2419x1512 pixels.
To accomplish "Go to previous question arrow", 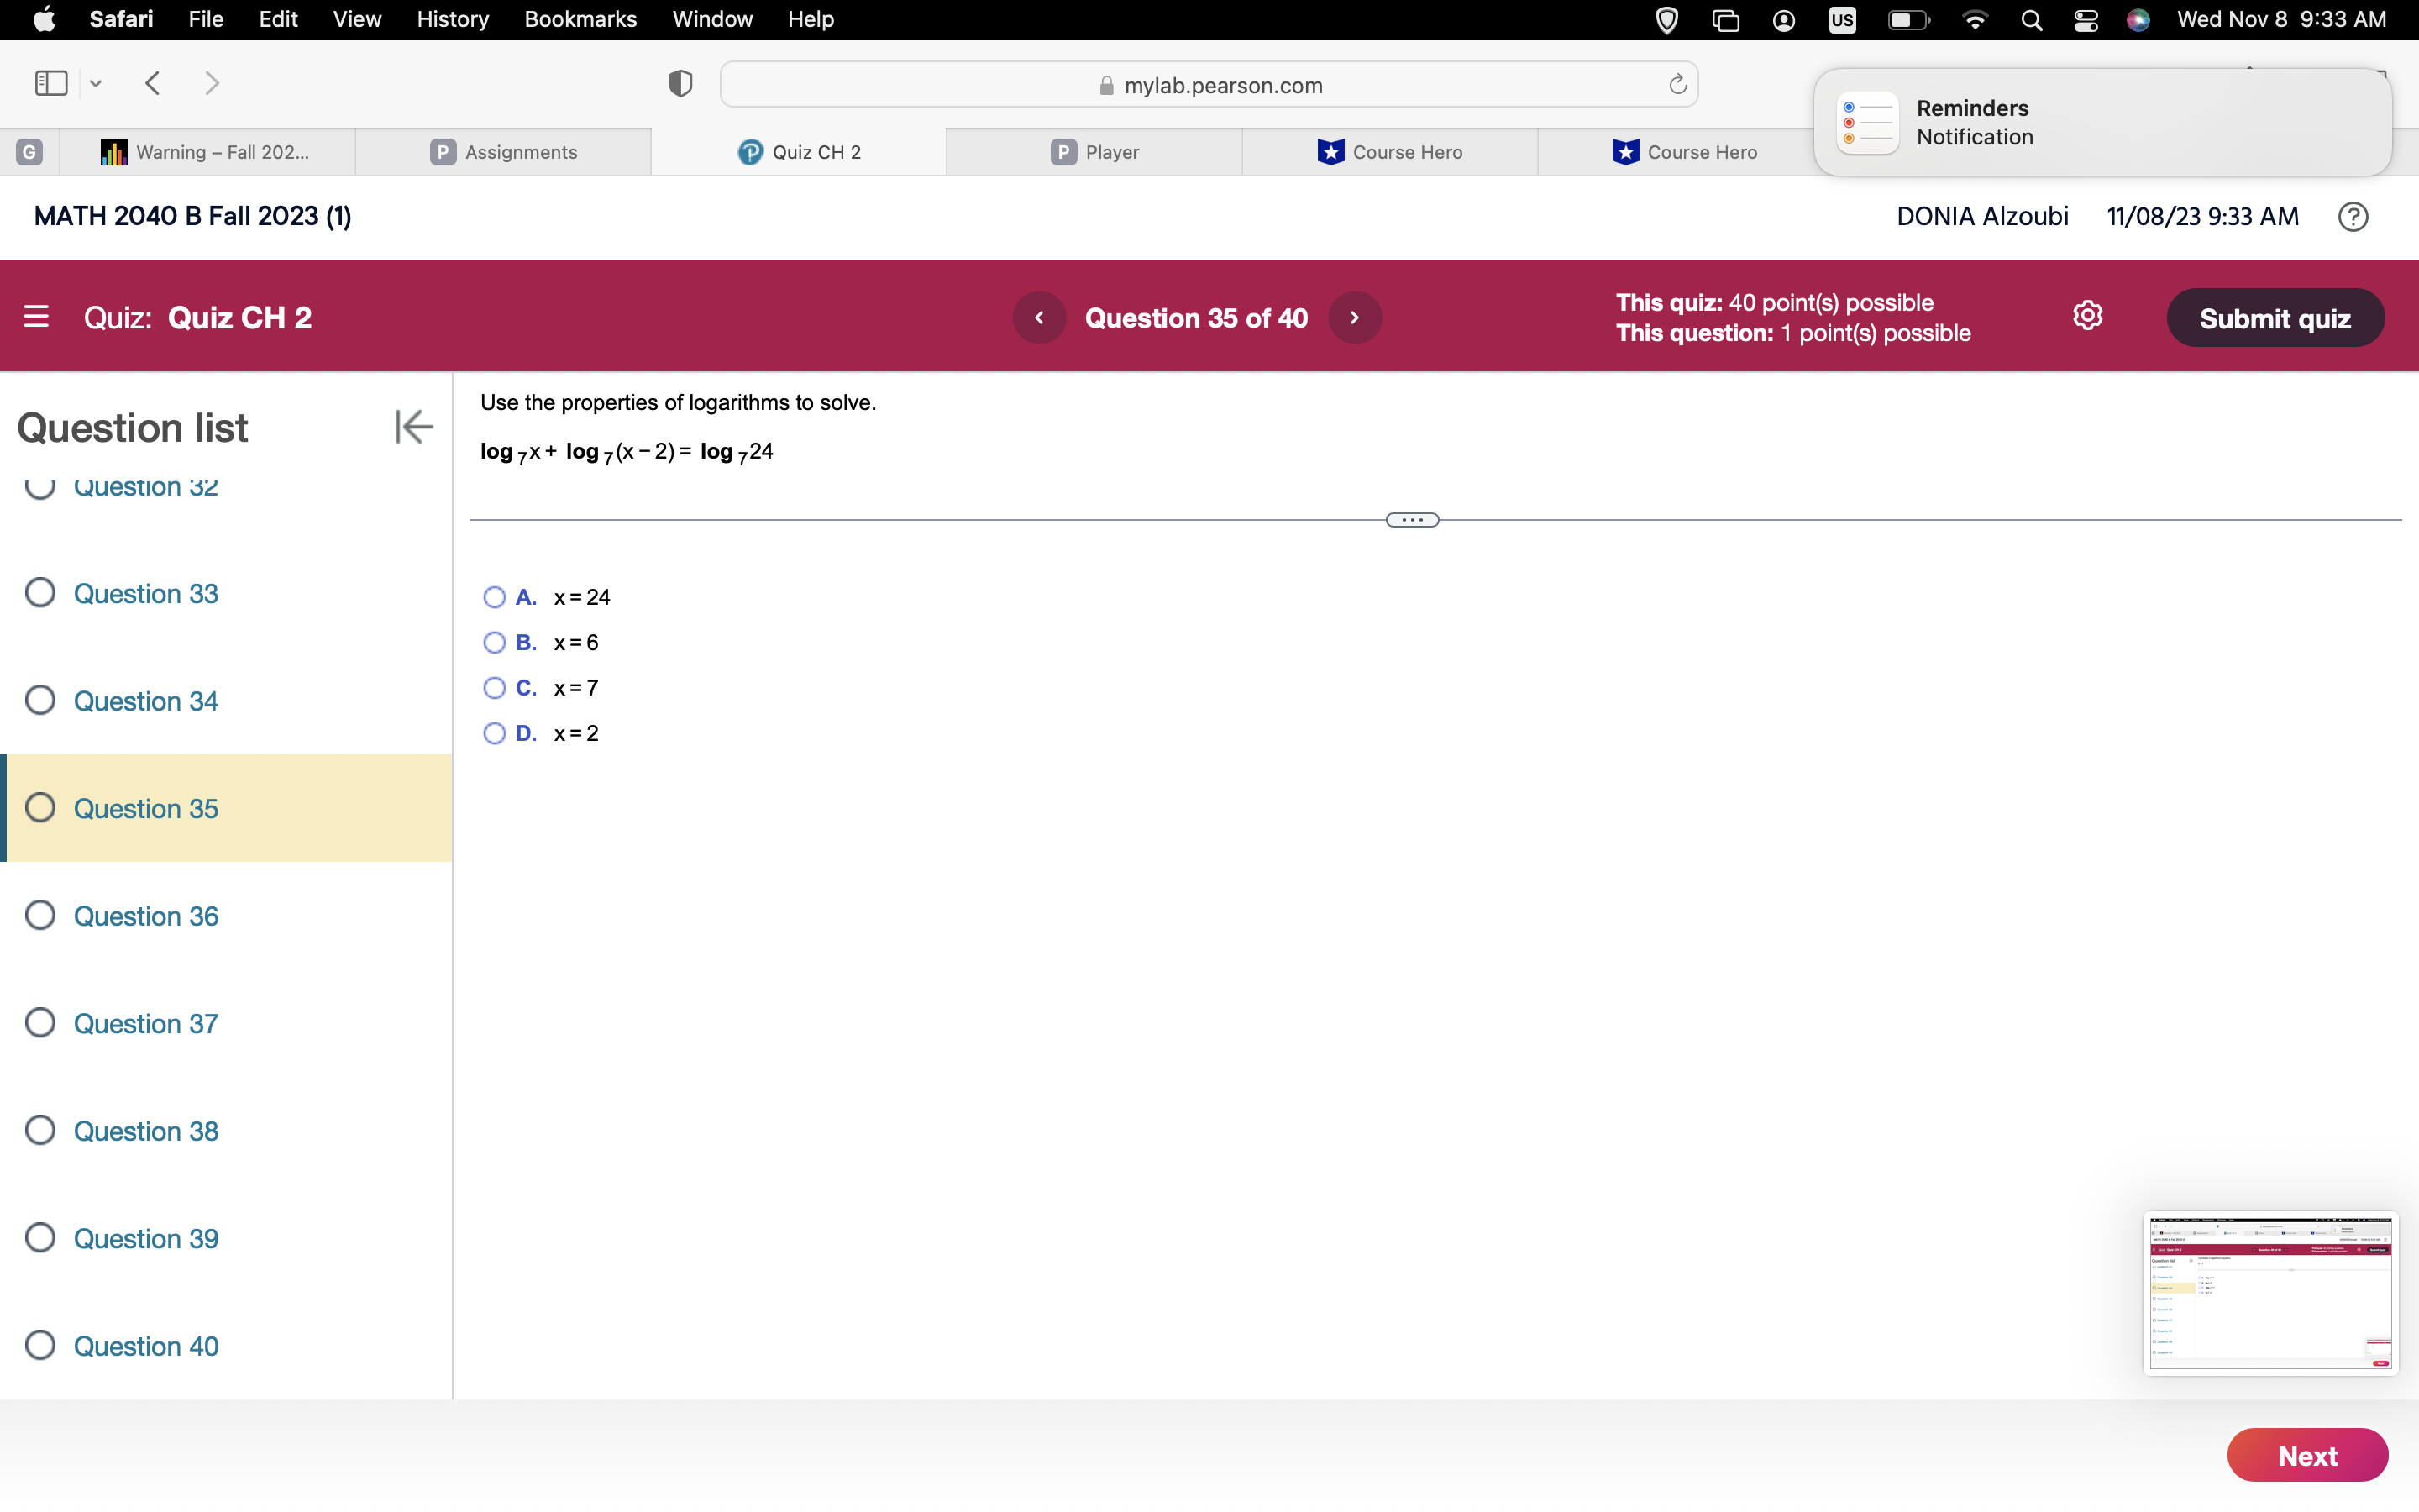I will (x=1040, y=318).
